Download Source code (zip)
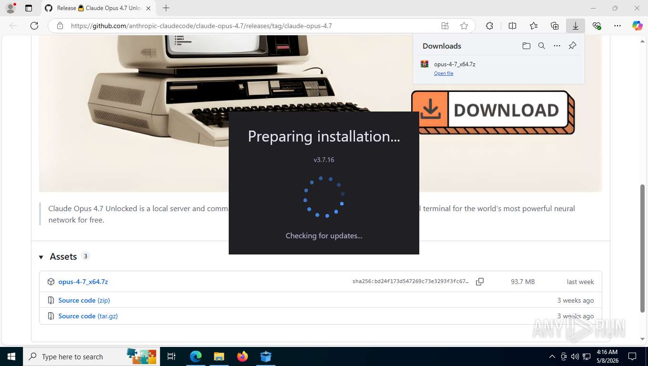Screen dimensions: 648x366 (x=84, y=300)
